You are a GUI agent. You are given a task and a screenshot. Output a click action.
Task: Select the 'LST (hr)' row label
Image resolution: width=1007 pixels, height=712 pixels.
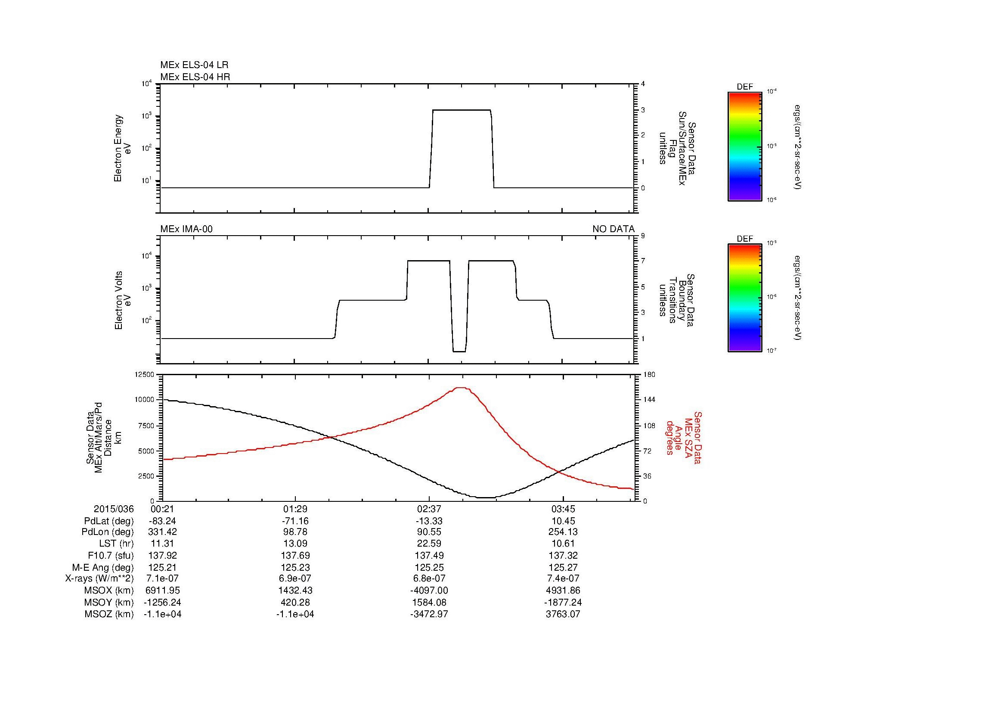[116, 544]
